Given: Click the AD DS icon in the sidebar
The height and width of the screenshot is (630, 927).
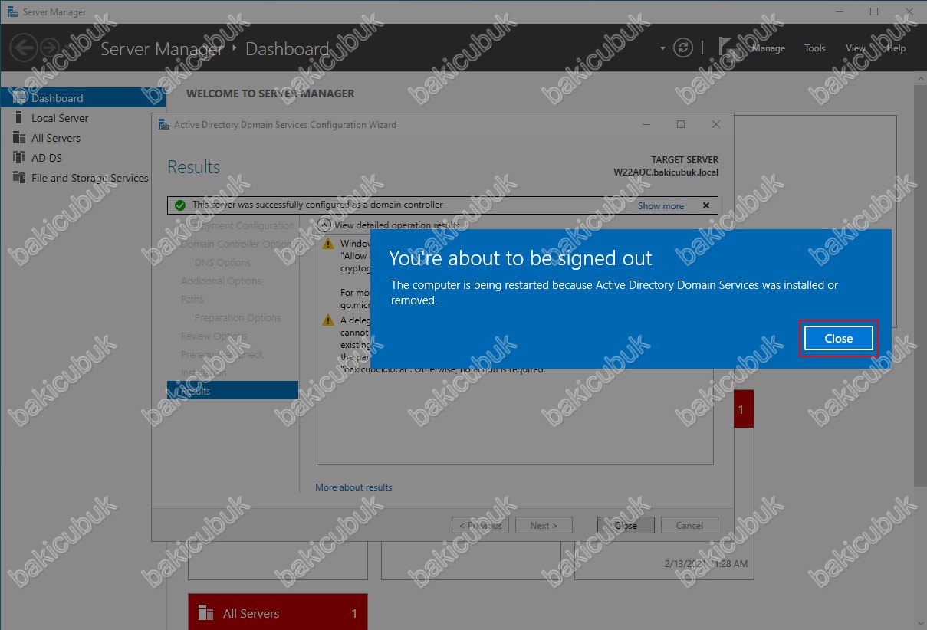Looking at the screenshot, I should (19, 158).
